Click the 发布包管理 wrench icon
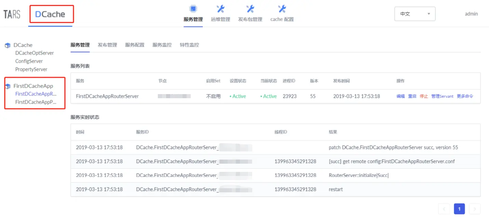489x223 pixels. click(x=250, y=9)
